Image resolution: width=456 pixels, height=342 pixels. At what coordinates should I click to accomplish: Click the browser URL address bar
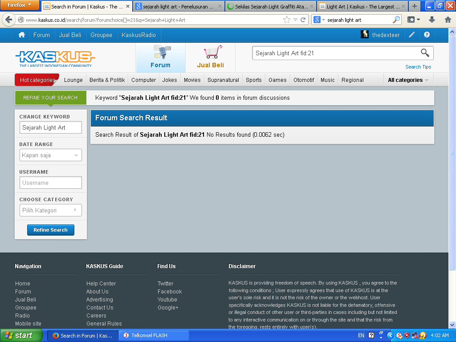coord(153,20)
